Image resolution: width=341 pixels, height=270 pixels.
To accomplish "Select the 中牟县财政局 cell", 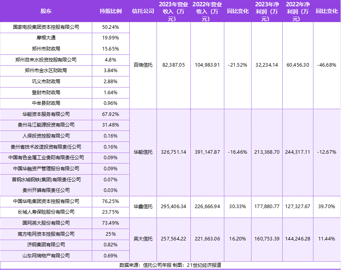I will pos(46,103).
